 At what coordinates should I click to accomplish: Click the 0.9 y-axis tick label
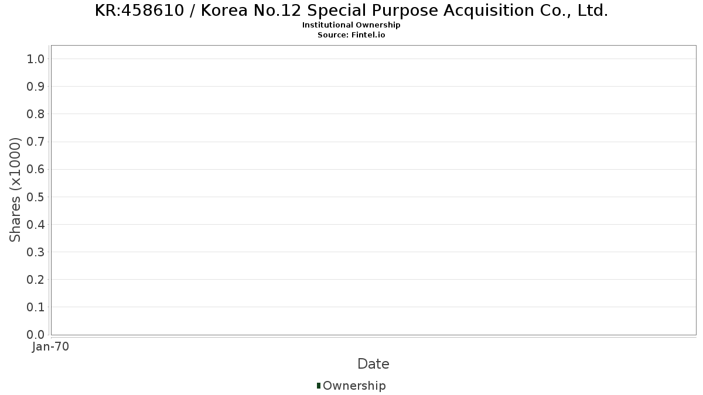click(36, 87)
